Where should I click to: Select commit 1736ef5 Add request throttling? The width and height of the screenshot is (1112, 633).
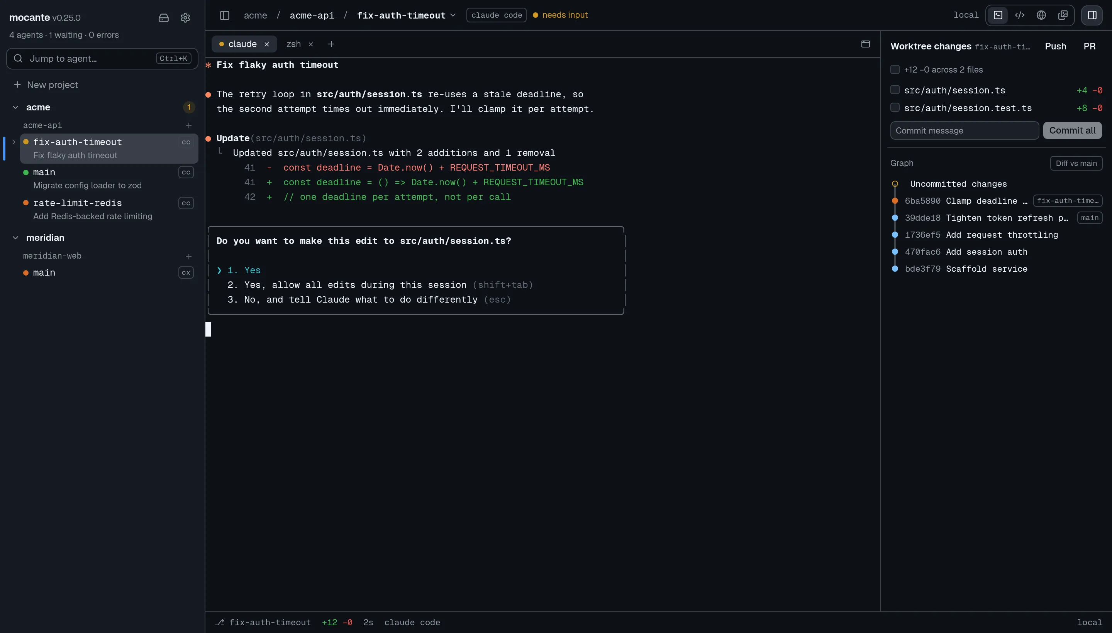click(996, 235)
